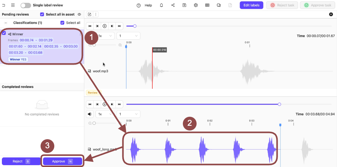This screenshot has width=337, height=167.
Task: Click the blue playhead marker on the woof_long timeline
Action: coord(280,125)
